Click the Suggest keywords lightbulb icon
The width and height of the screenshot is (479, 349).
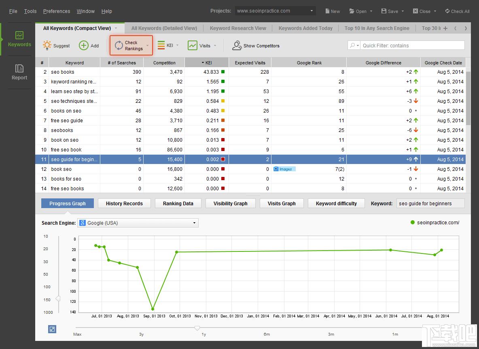click(x=47, y=45)
